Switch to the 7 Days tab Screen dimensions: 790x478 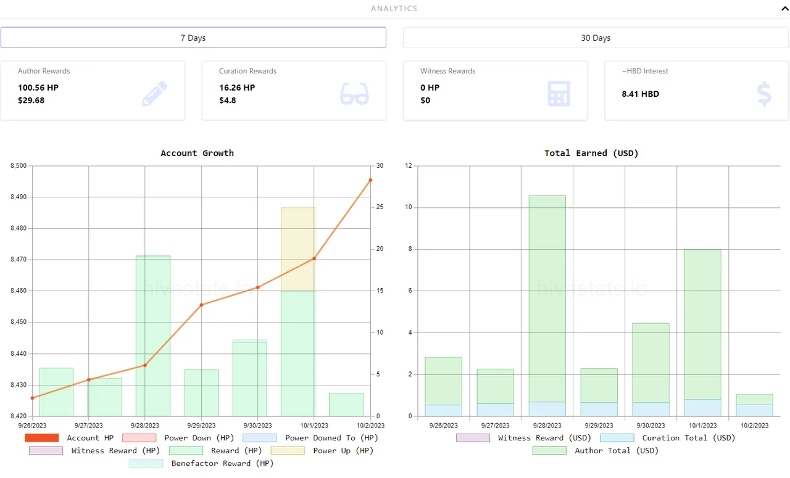click(193, 38)
